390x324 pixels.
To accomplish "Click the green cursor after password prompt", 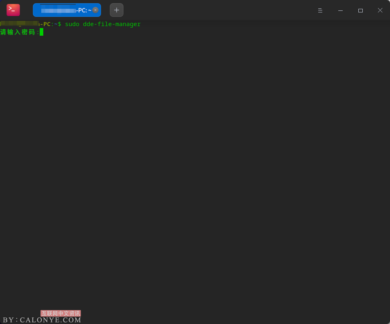I will 41,32.
